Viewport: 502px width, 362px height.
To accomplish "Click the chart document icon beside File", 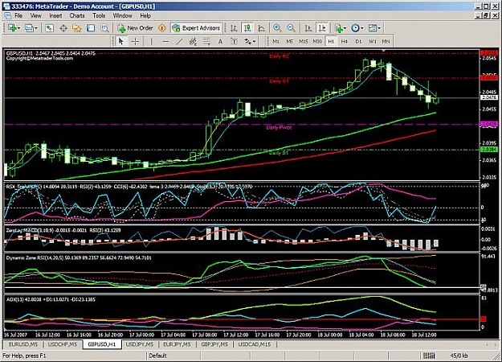I will (8, 16).
